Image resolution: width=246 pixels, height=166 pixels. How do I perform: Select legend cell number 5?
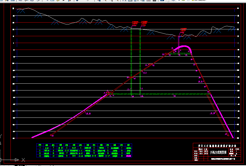coord(94,148)
